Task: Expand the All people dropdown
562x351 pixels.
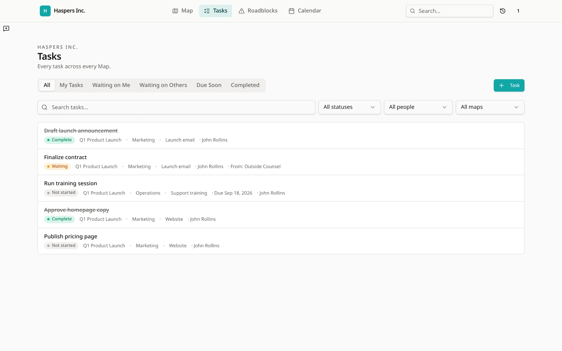Action: 418,107
